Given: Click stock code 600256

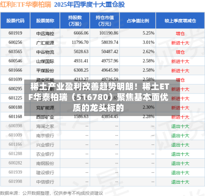Looking at the screenshot, I should coord(15,42).
